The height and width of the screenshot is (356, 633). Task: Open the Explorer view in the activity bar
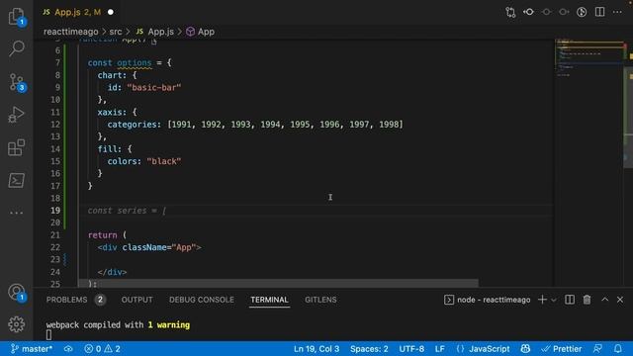pos(16,16)
